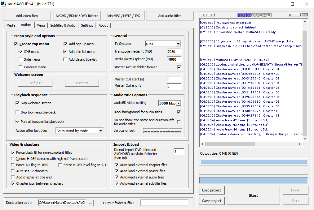Image resolution: width=314 pixels, height=210 pixels.
Task: Enable Force H.264 level flag to 4.1
Action: (60, 165)
